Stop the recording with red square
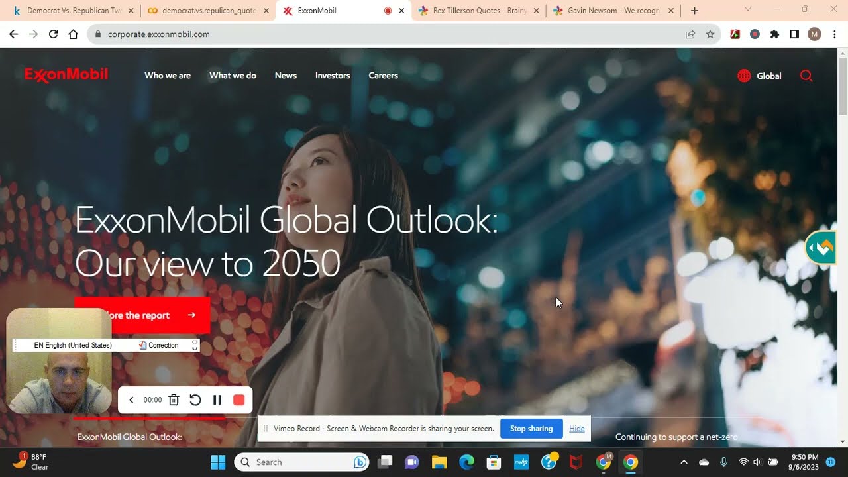Screen dimensions: 848x477 click(239, 399)
